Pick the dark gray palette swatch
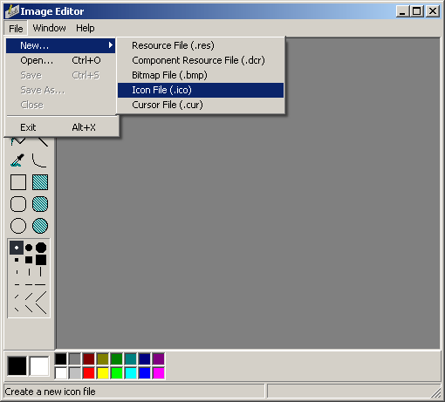Screen dimensions: 445x402 click(75, 359)
